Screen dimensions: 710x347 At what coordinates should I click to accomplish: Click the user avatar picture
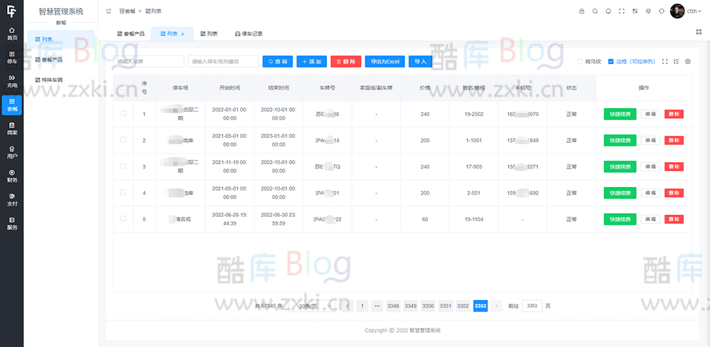pyautogui.click(x=677, y=11)
